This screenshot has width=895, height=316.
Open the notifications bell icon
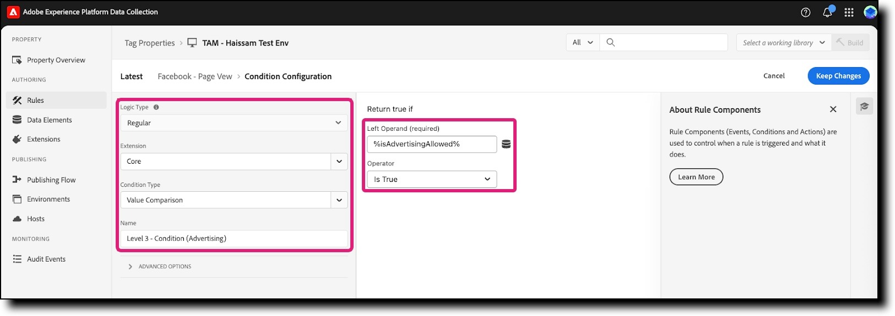click(827, 12)
